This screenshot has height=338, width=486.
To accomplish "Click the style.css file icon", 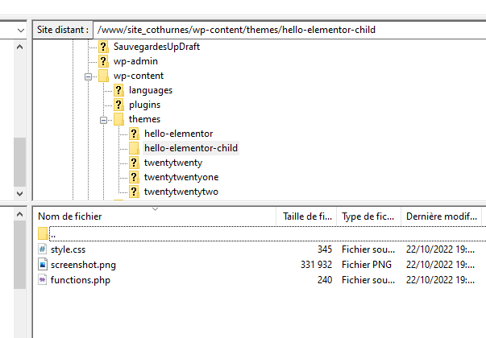I will [x=43, y=249].
